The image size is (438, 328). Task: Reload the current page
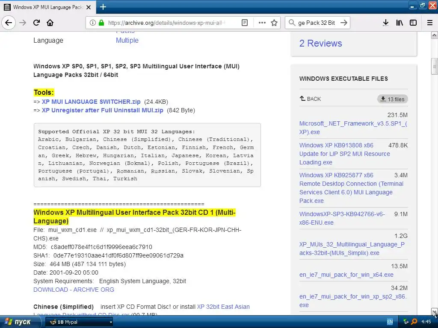pos(36,23)
